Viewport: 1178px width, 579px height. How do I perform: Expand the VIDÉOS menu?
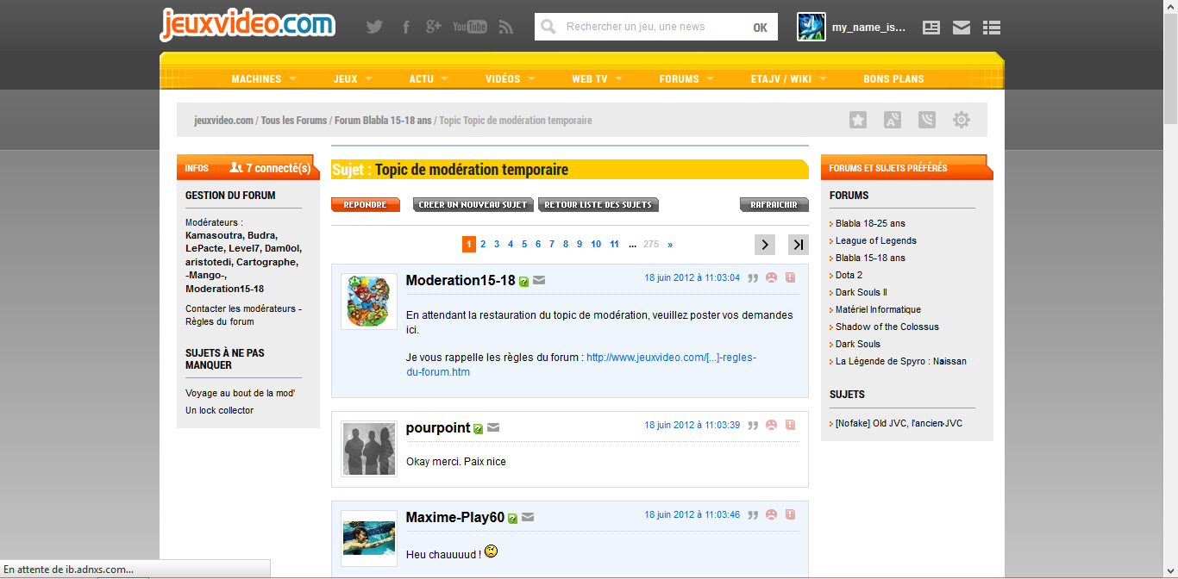click(510, 78)
